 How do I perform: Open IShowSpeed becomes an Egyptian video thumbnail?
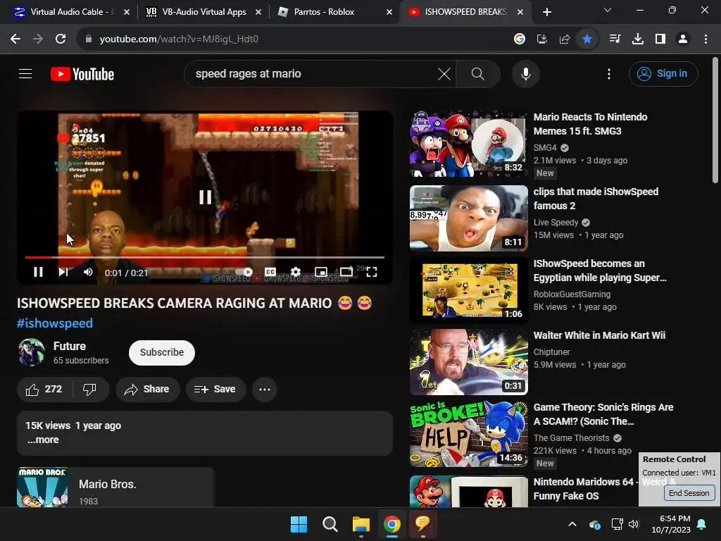(468, 290)
